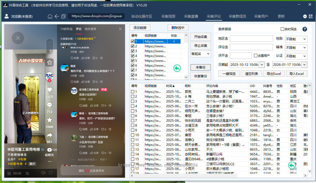Expand the start date picker 2025-10-12

(262, 65)
